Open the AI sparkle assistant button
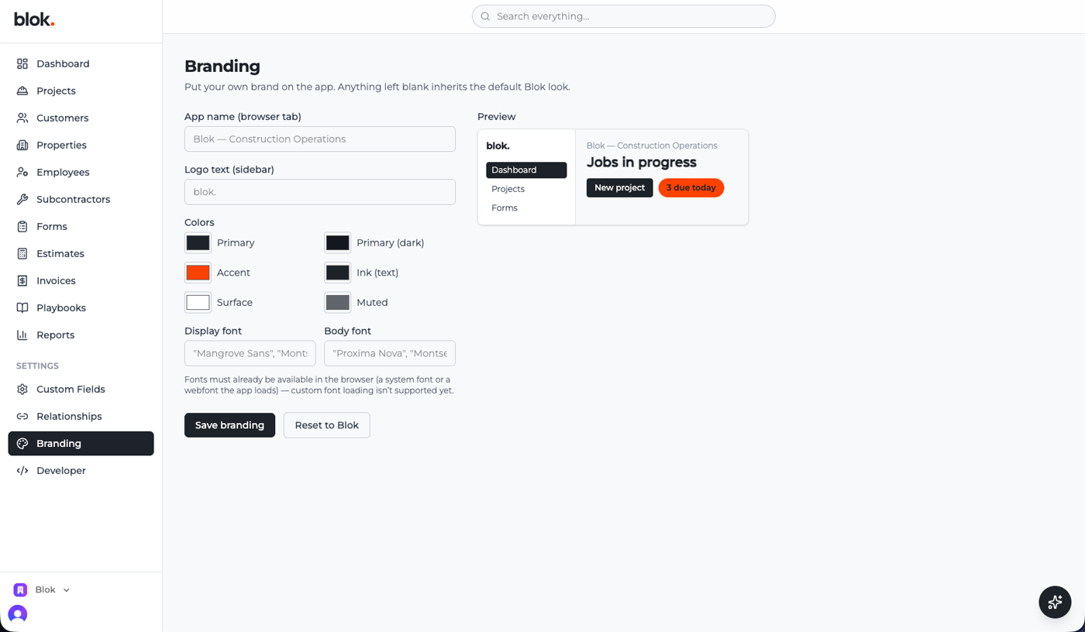 (x=1055, y=602)
